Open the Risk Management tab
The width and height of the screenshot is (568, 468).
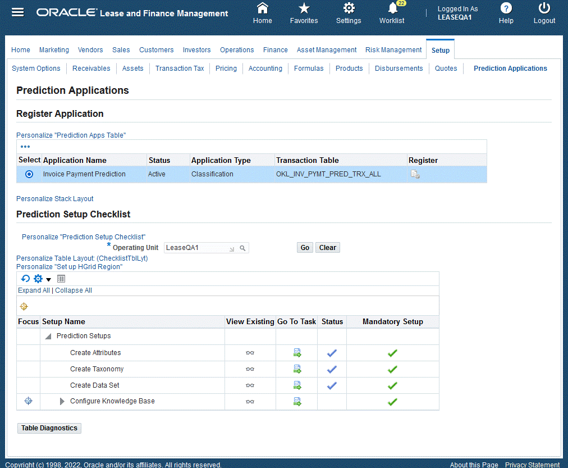pyautogui.click(x=393, y=49)
